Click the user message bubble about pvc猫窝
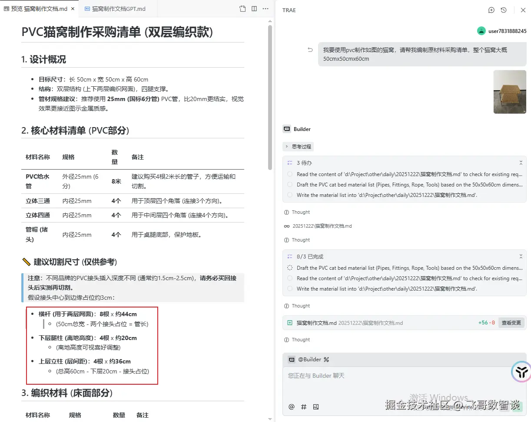 [x=422, y=54]
